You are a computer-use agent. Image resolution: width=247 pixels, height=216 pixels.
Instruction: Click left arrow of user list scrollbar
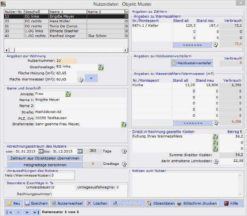(6, 50)
